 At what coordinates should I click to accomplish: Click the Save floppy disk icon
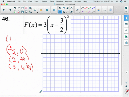point(23,12)
